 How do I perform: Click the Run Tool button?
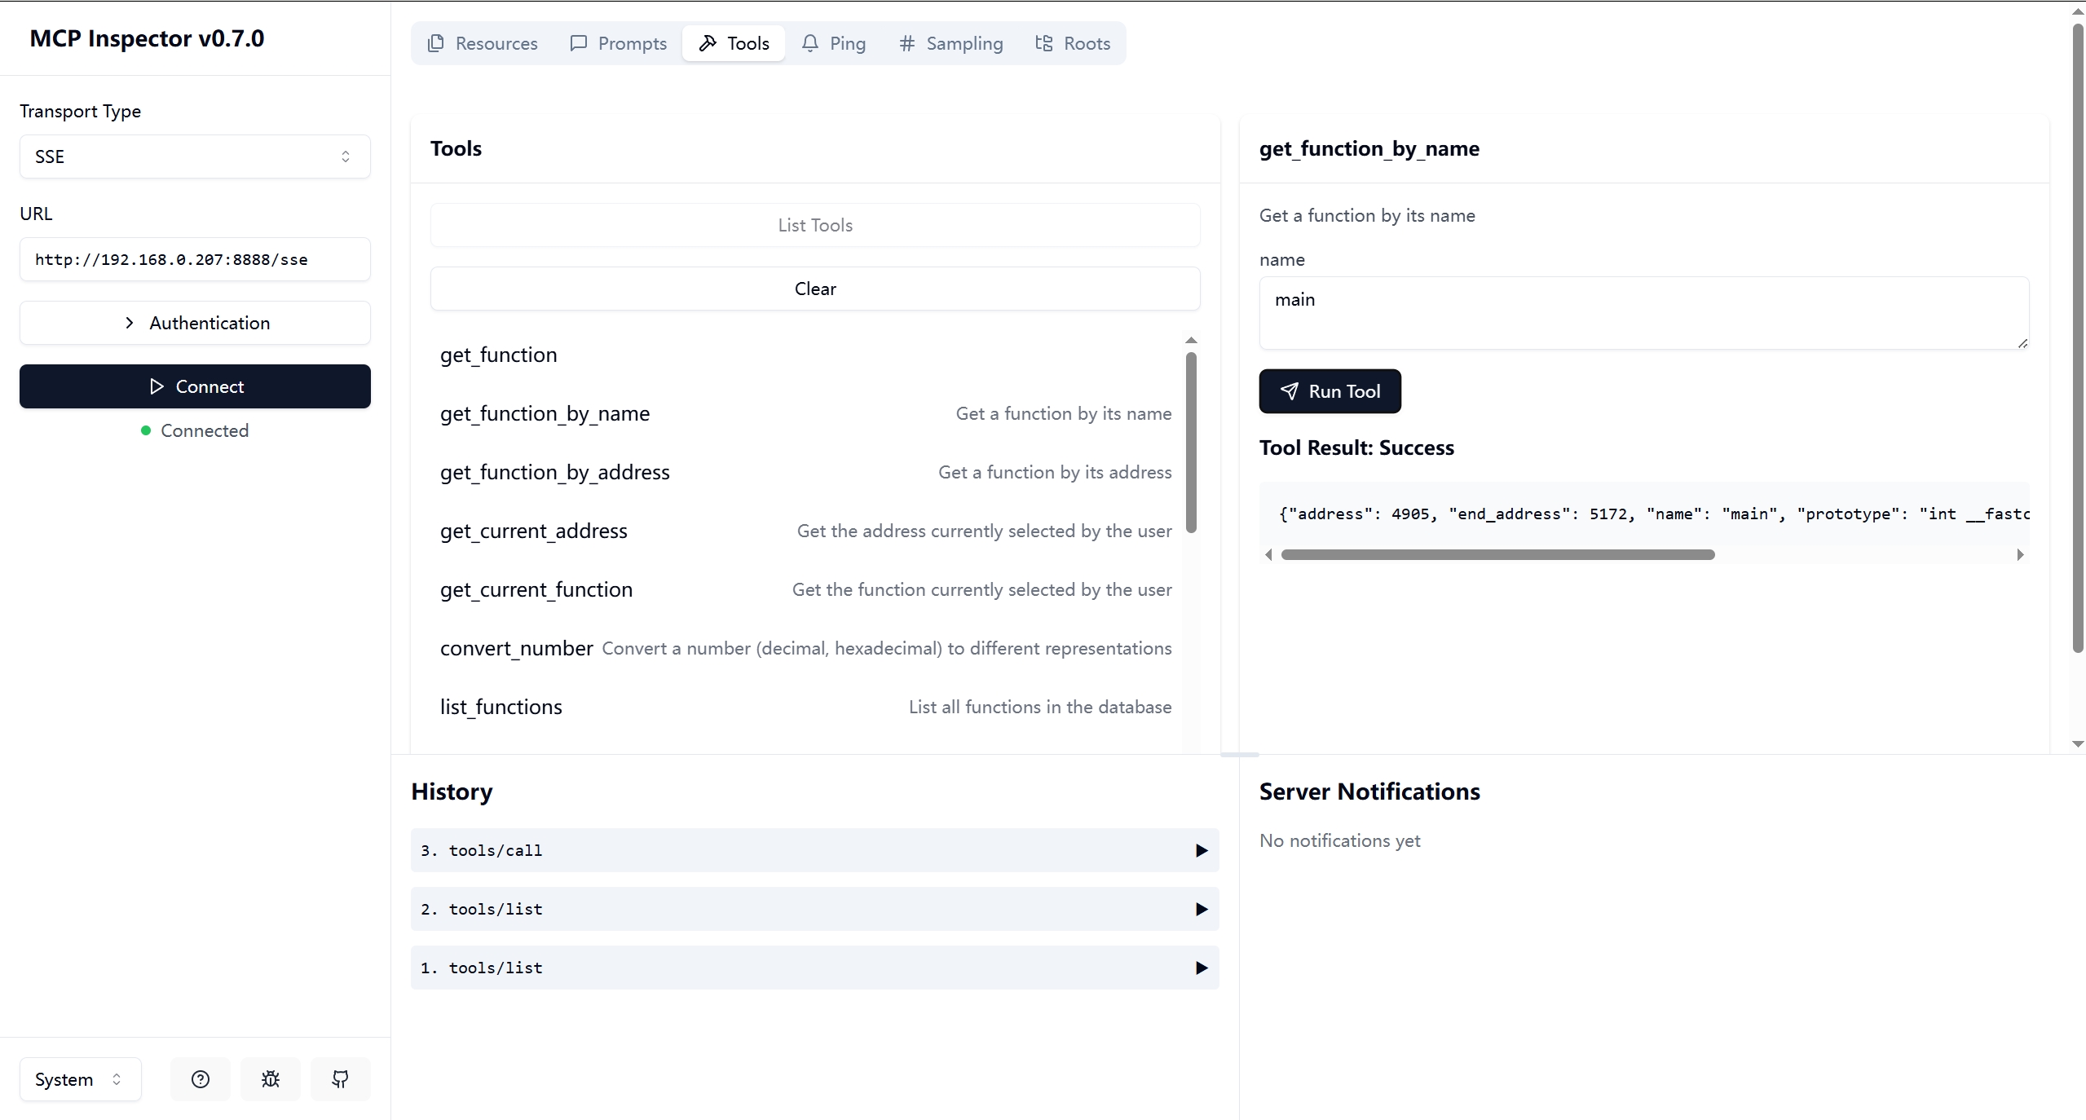(x=1330, y=391)
